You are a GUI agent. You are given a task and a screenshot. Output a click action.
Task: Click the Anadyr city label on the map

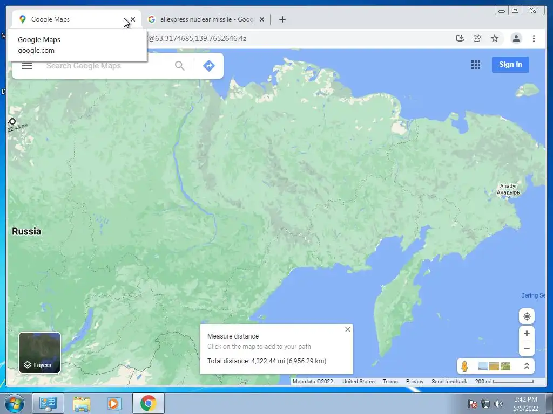pyautogui.click(x=508, y=189)
